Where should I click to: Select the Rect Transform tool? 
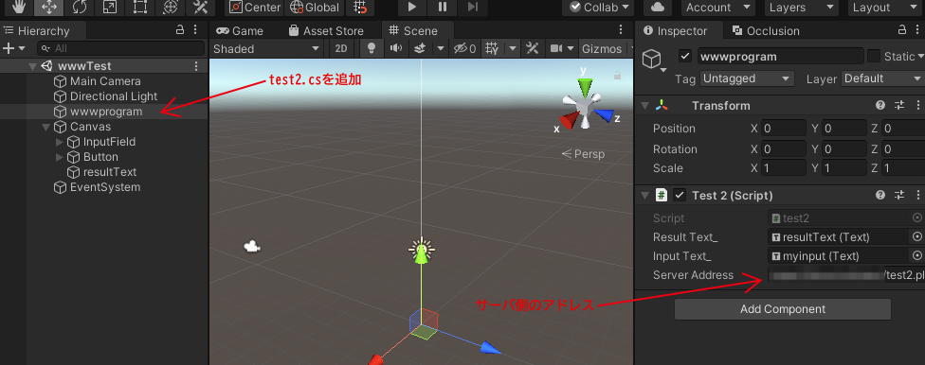(x=140, y=8)
